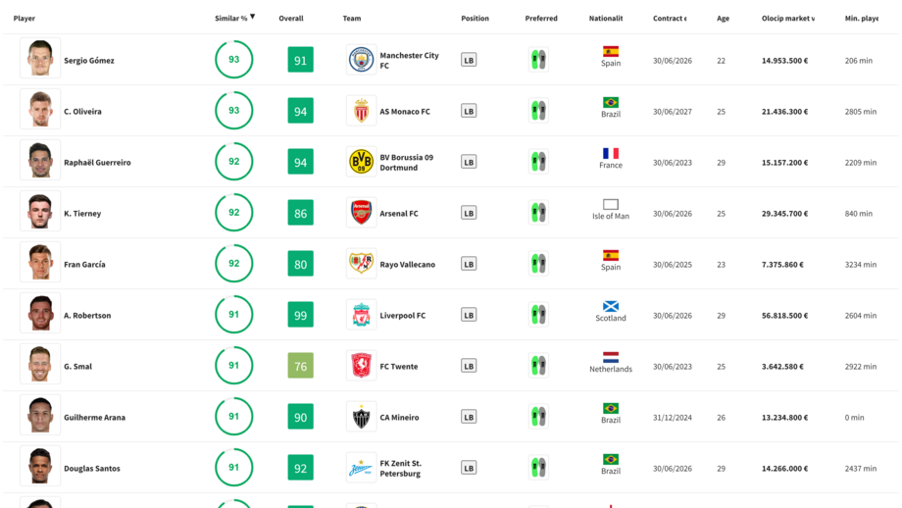Click the FC Twente club crest
This screenshot has width=902, height=508.
(x=361, y=366)
